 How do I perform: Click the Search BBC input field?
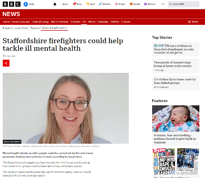coord(184,4)
